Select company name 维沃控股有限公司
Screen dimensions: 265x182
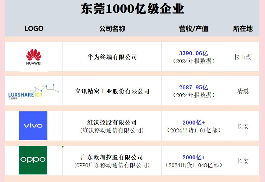point(112,123)
